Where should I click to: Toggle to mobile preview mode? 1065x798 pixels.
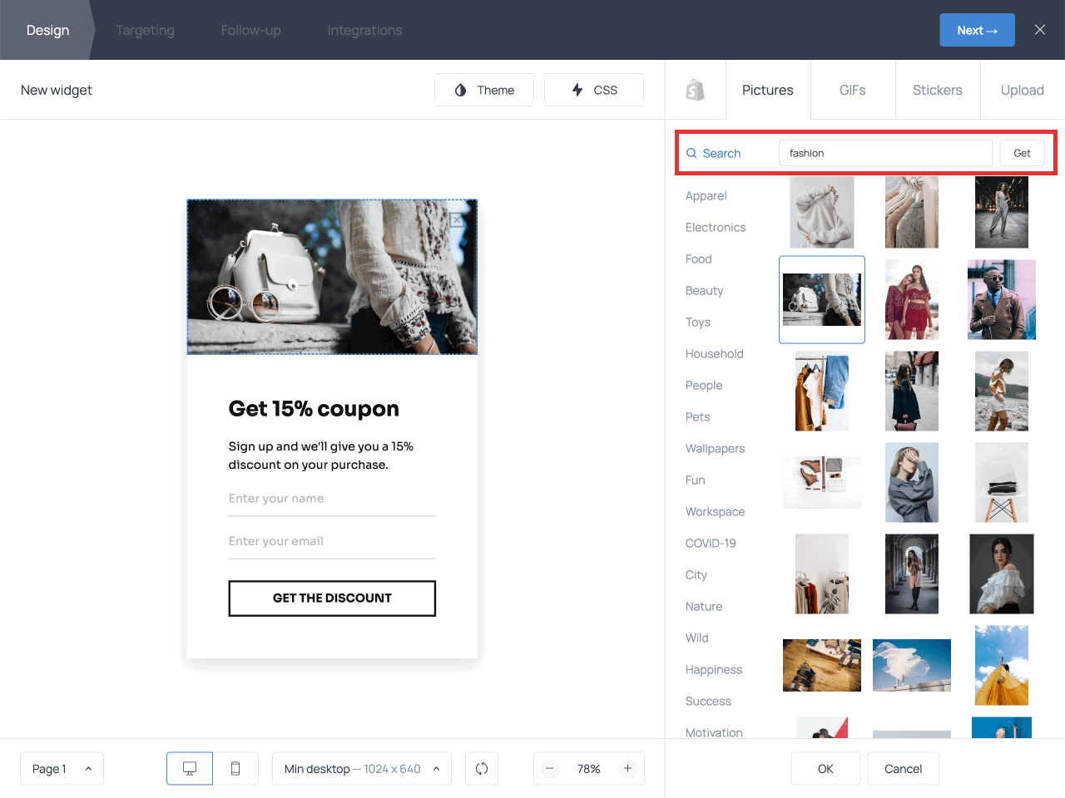click(235, 768)
